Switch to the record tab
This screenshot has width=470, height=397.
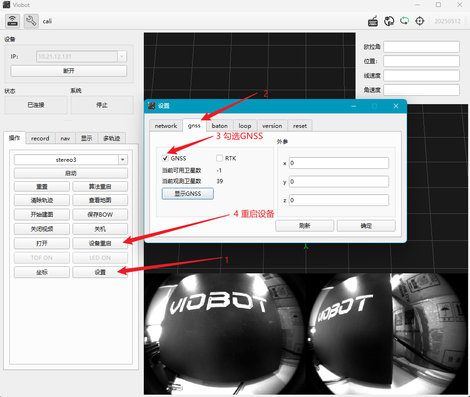[40, 139]
